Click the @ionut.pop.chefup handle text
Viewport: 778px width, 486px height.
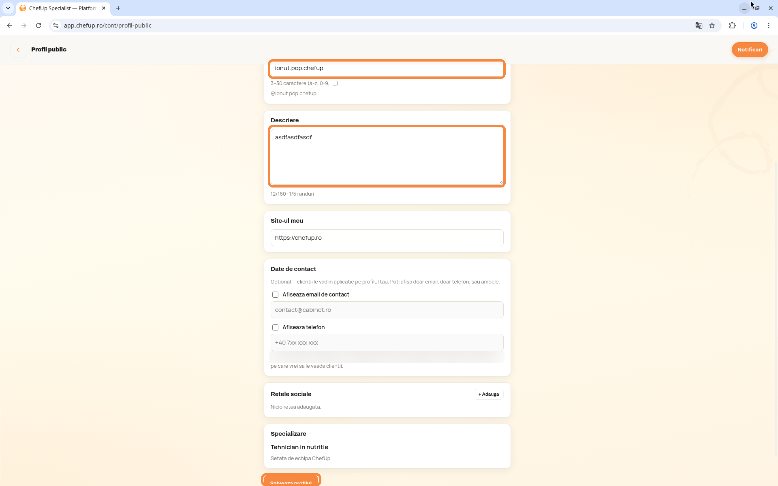point(293,94)
